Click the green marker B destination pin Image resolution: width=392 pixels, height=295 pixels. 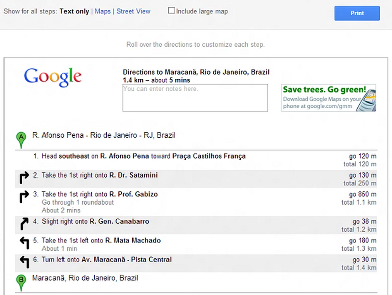[x=21, y=282]
